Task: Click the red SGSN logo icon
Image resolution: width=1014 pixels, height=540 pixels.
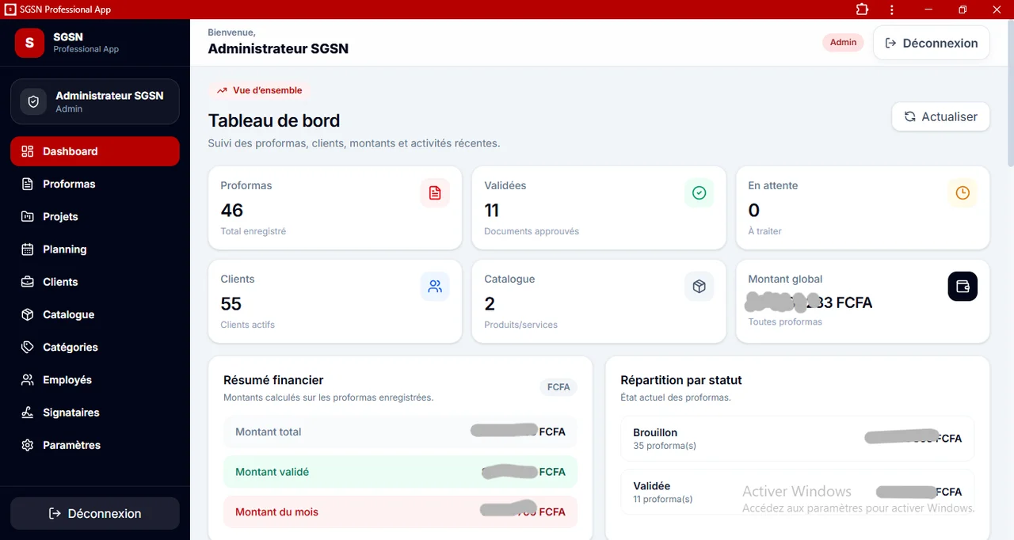Action: (29, 43)
